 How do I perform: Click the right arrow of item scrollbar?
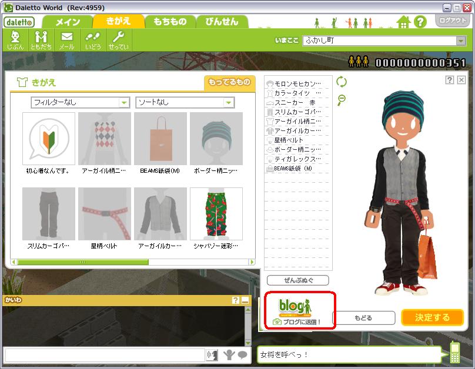(x=252, y=262)
